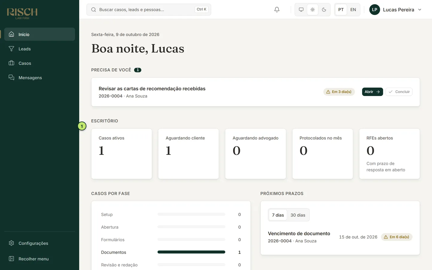Select the 7 dias tab
432x270 pixels.
coord(278,215)
